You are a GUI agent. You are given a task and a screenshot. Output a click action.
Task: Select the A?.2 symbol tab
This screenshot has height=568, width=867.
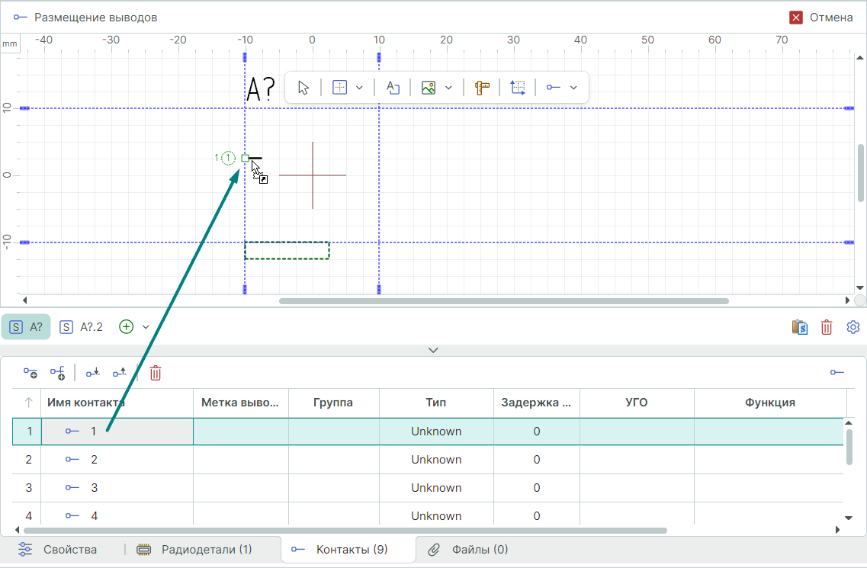click(x=82, y=327)
